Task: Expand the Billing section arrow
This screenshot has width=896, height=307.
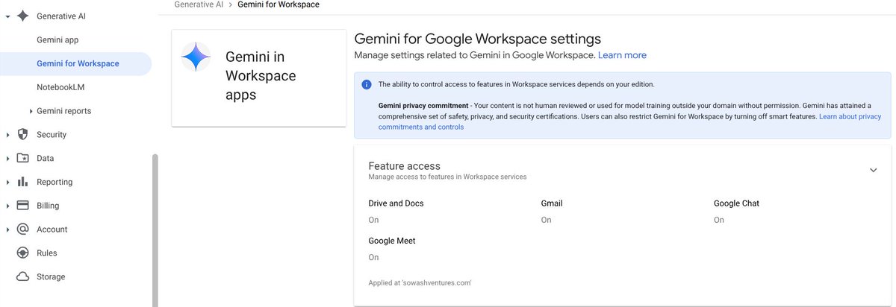Action: tap(7, 206)
